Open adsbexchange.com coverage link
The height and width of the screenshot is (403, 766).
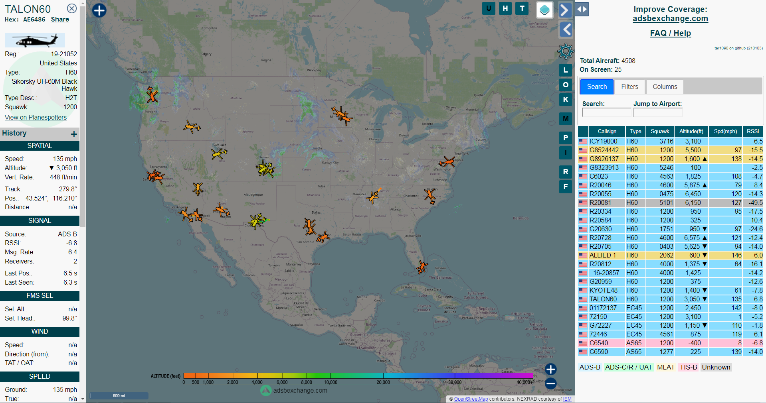pos(670,18)
